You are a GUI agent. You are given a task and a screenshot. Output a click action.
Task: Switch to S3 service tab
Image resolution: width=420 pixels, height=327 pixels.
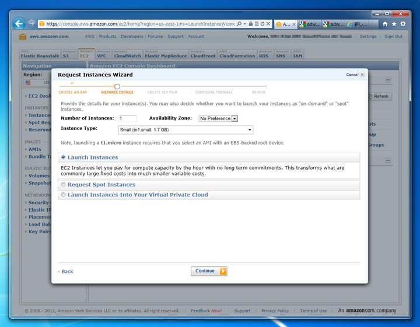[x=69, y=54]
